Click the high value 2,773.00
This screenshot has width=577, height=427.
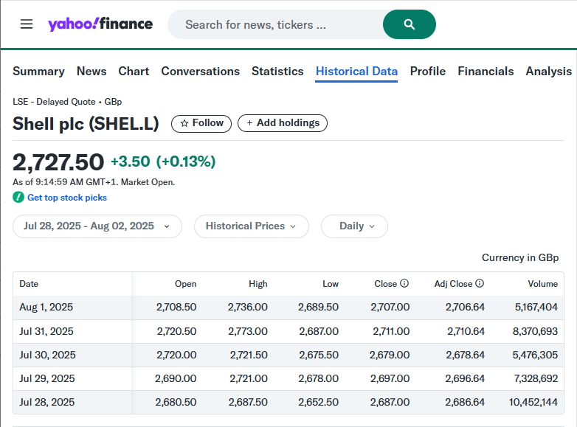pyautogui.click(x=248, y=331)
